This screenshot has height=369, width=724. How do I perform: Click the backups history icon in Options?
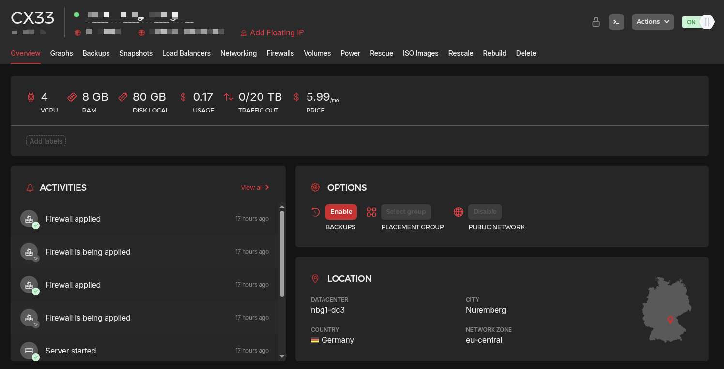[x=316, y=212]
